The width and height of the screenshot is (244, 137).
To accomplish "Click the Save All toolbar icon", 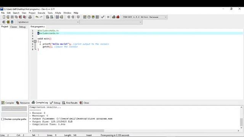I will [16, 17].
